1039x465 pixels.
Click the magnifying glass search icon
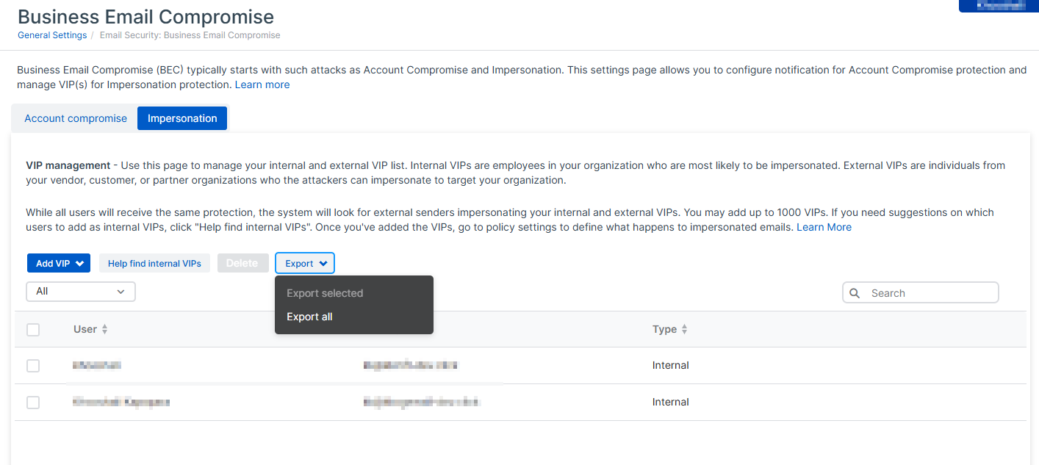pos(855,293)
